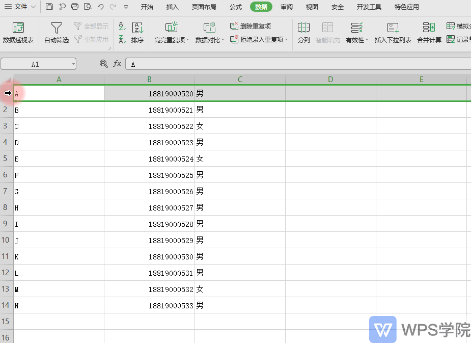Click 全部显示 show all icon

[x=91, y=26]
